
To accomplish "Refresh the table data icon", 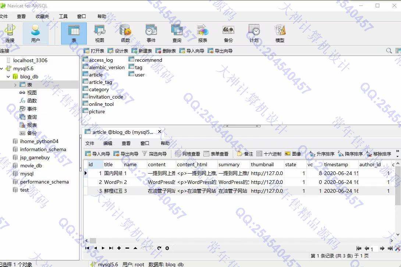I will point(159,248).
